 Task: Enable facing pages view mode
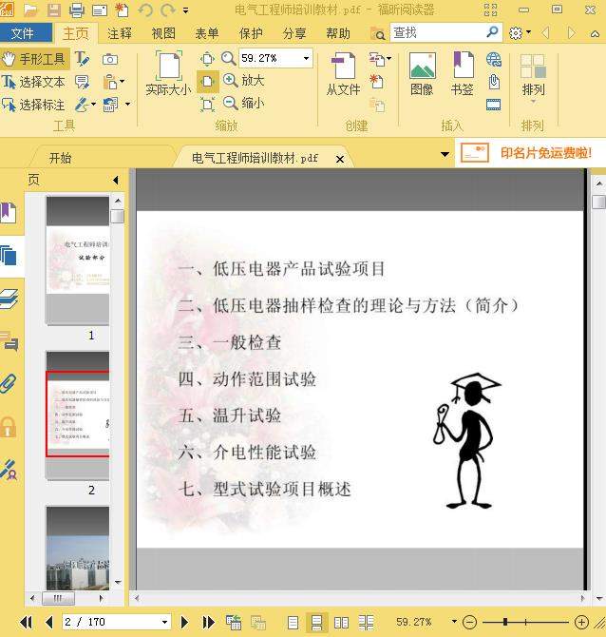[x=341, y=623]
